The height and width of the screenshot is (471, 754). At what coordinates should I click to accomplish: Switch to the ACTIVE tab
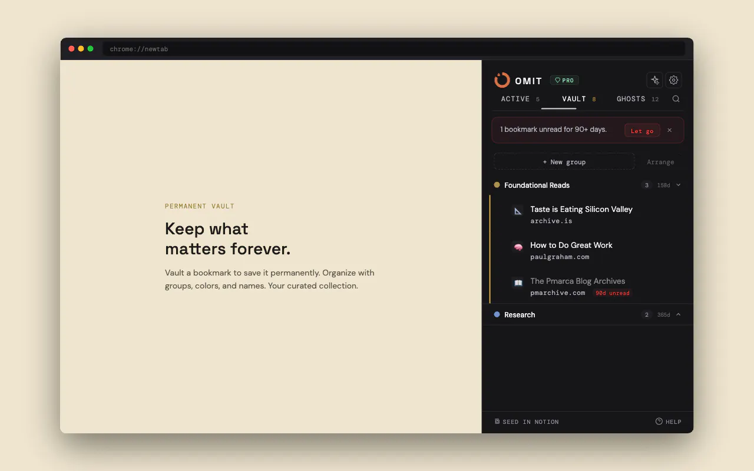(x=520, y=99)
